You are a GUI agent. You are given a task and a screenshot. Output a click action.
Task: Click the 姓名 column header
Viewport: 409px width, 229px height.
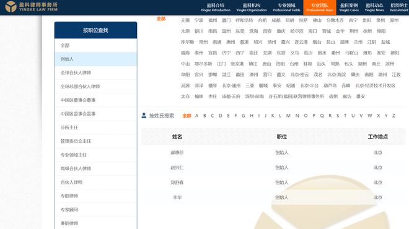(x=177, y=137)
